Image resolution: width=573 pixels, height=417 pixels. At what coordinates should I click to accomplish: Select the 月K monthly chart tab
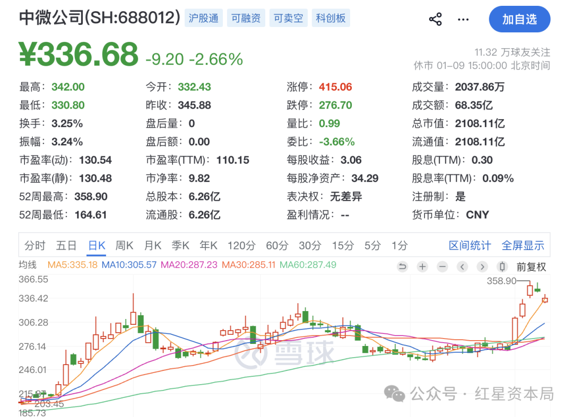(x=153, y=245)
